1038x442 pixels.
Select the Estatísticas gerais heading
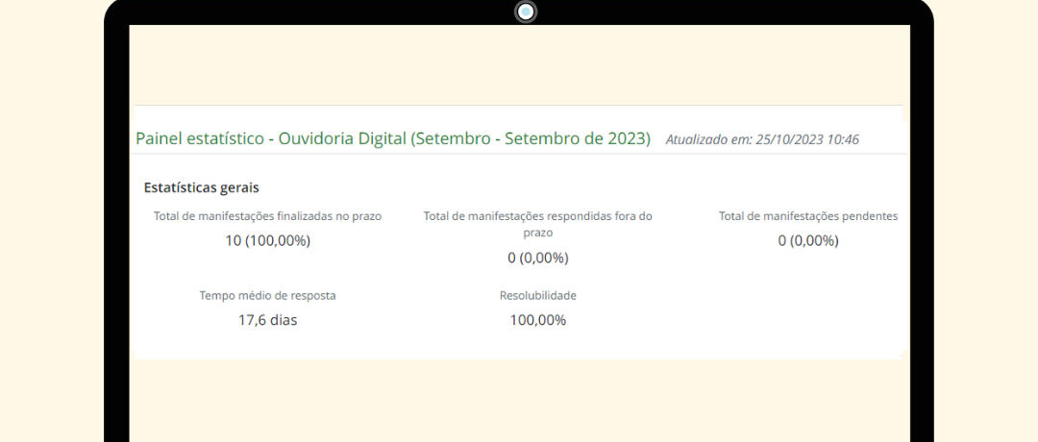click(201, 187)
